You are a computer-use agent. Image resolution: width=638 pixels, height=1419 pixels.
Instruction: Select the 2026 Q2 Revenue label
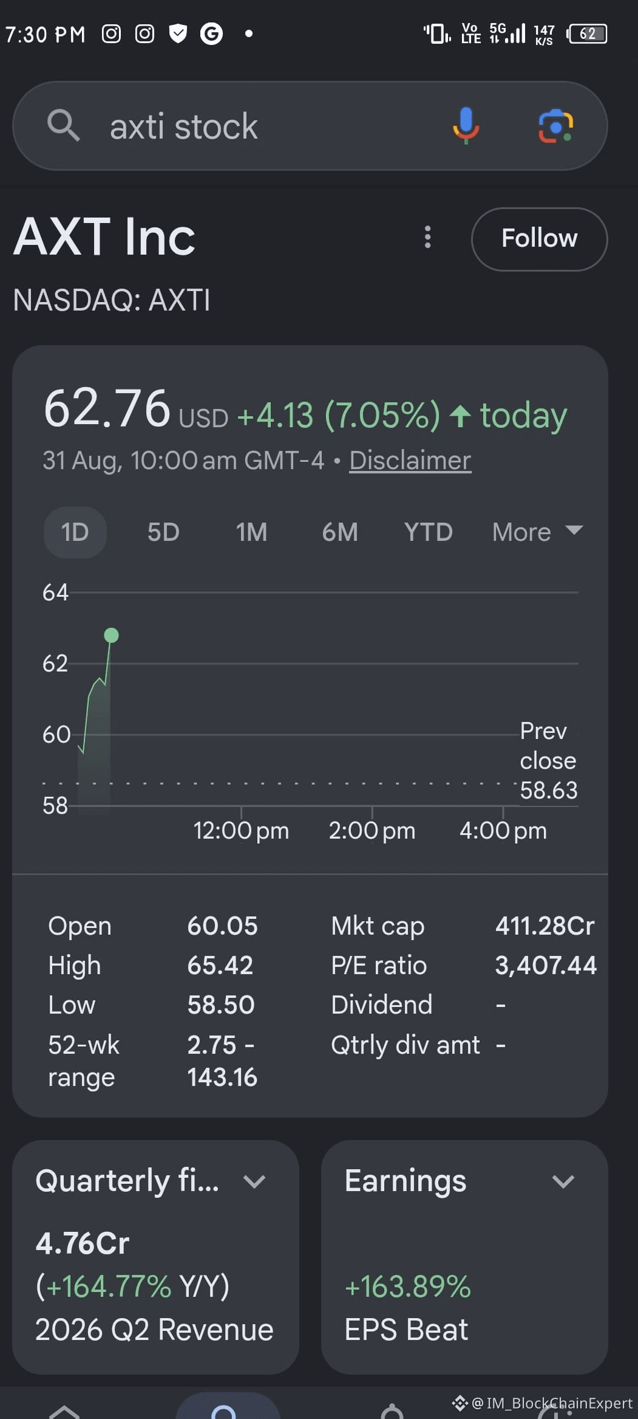pyautogui.click(x=154, y=1330)
